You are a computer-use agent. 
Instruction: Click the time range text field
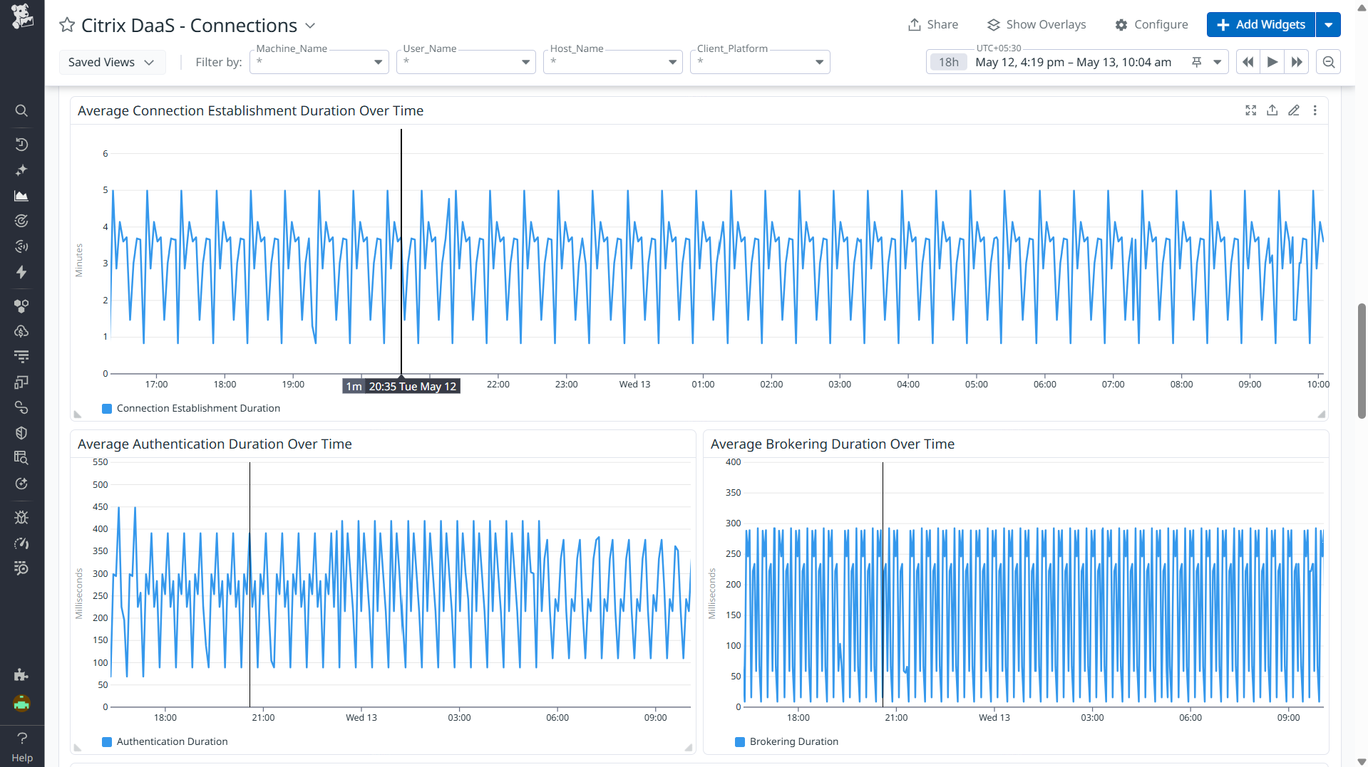pyautogui.click(x=1074, y=62)
